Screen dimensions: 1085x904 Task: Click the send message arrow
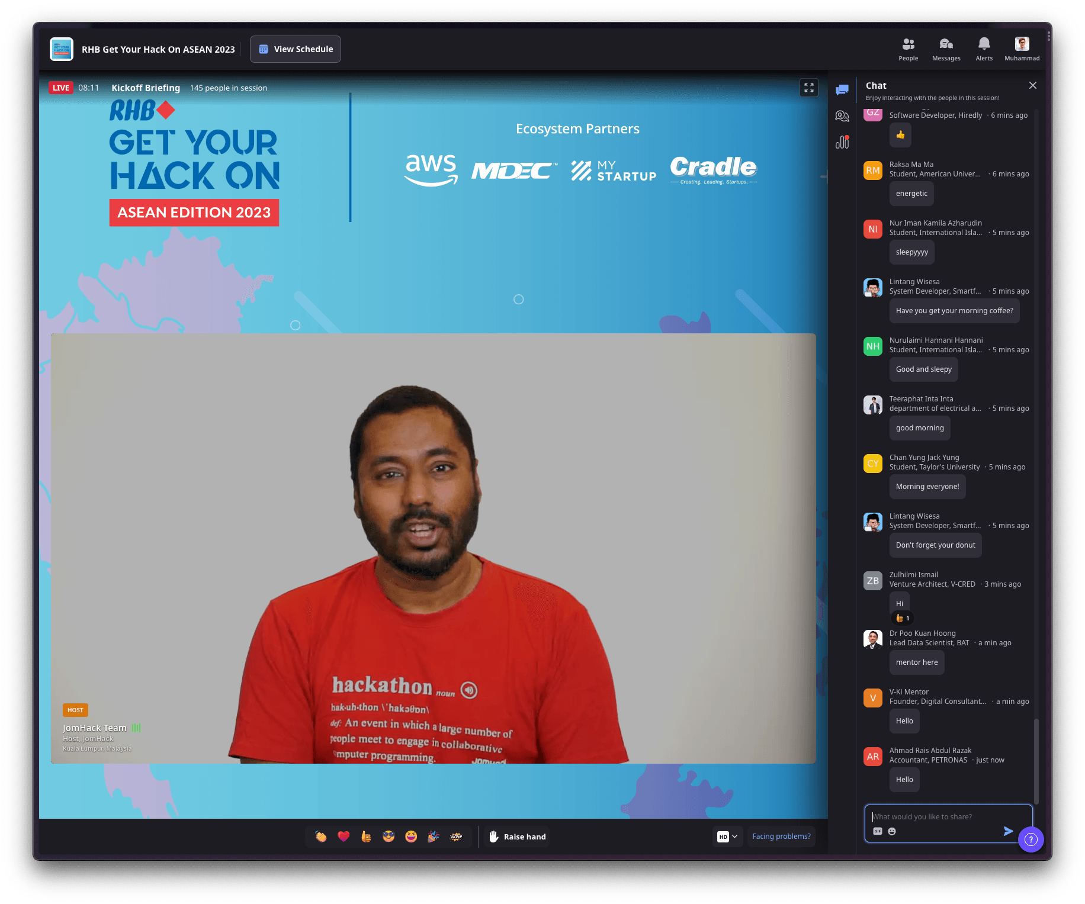pyautogui.click(x=1008, y=831)
